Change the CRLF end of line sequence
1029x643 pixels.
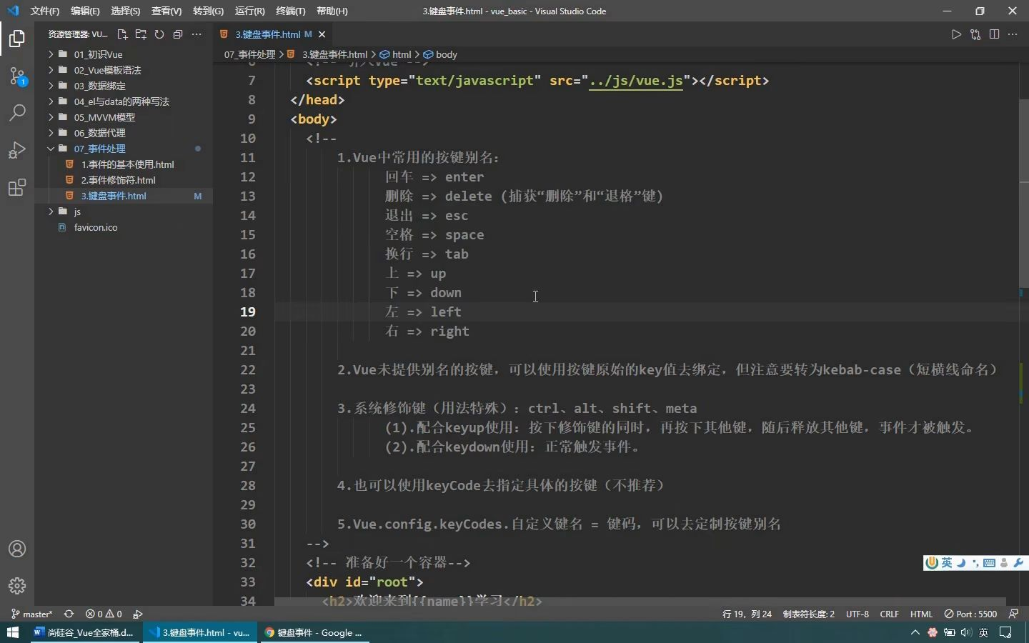[890, 614]
